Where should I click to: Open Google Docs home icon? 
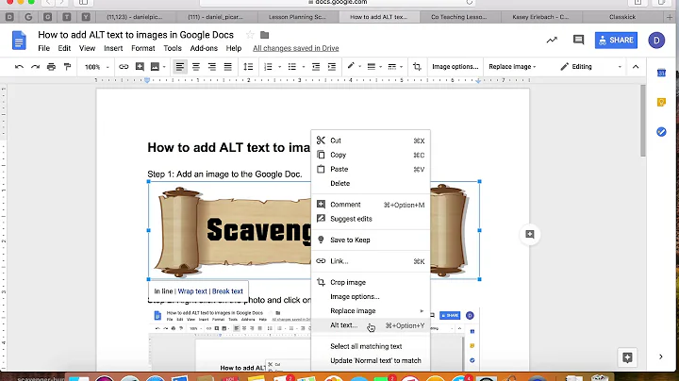19,41
